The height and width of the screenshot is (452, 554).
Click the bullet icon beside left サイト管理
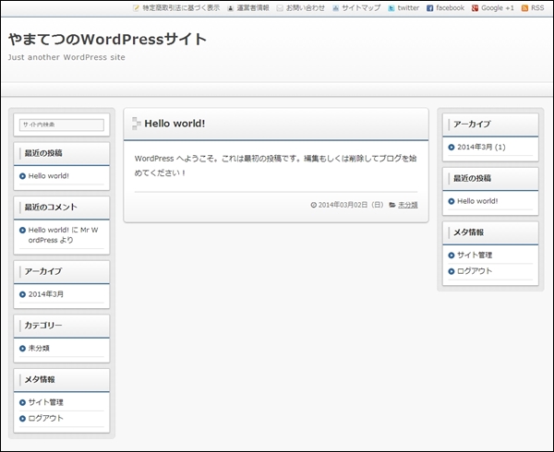click(x=22, y=402)
